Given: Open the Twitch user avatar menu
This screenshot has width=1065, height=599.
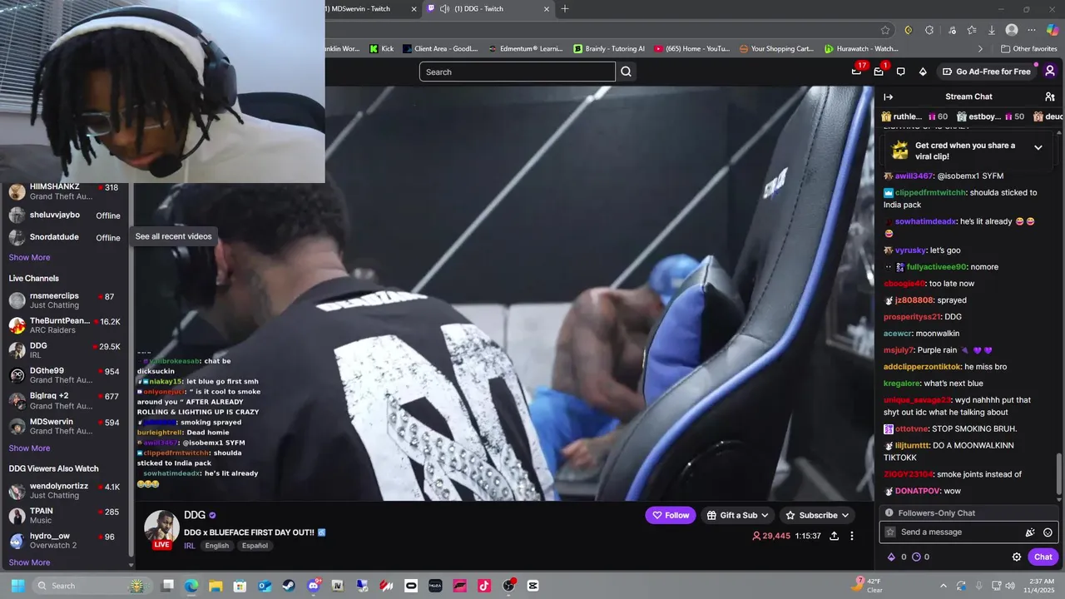Looking at the screenshot, I should coord(1049,72).
